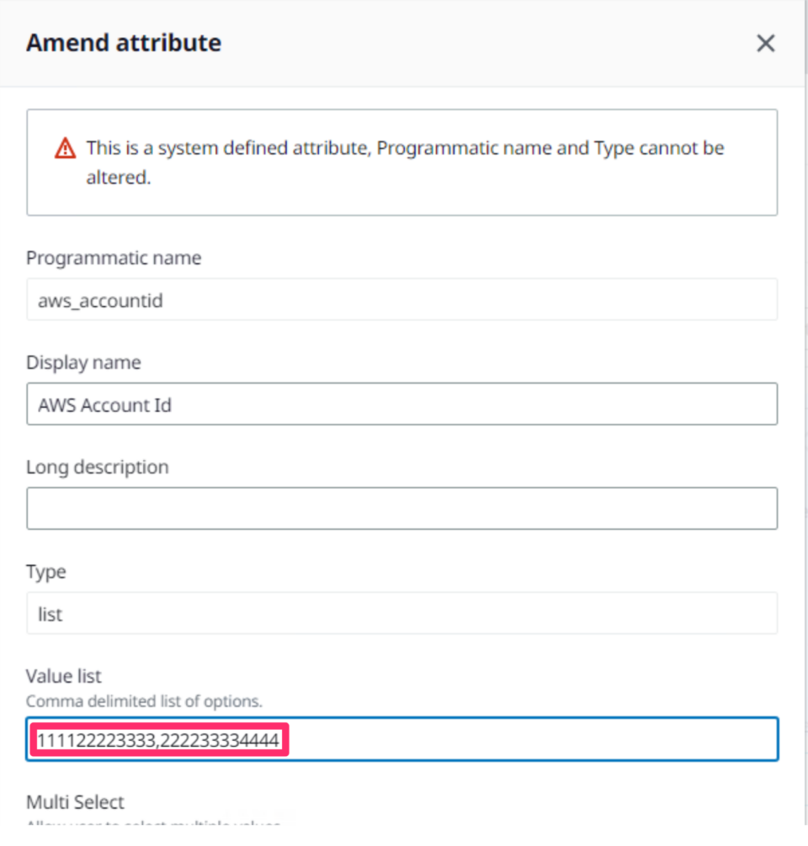The width and height of the screenshot is (808, 846).
Task: Click the Type label above the list field
Action: pyautogui.click(x=45, y=571)
